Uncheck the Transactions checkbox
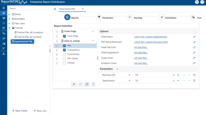Image resolution: width=206 pixels, height=115 pixels. pos(64,50)
